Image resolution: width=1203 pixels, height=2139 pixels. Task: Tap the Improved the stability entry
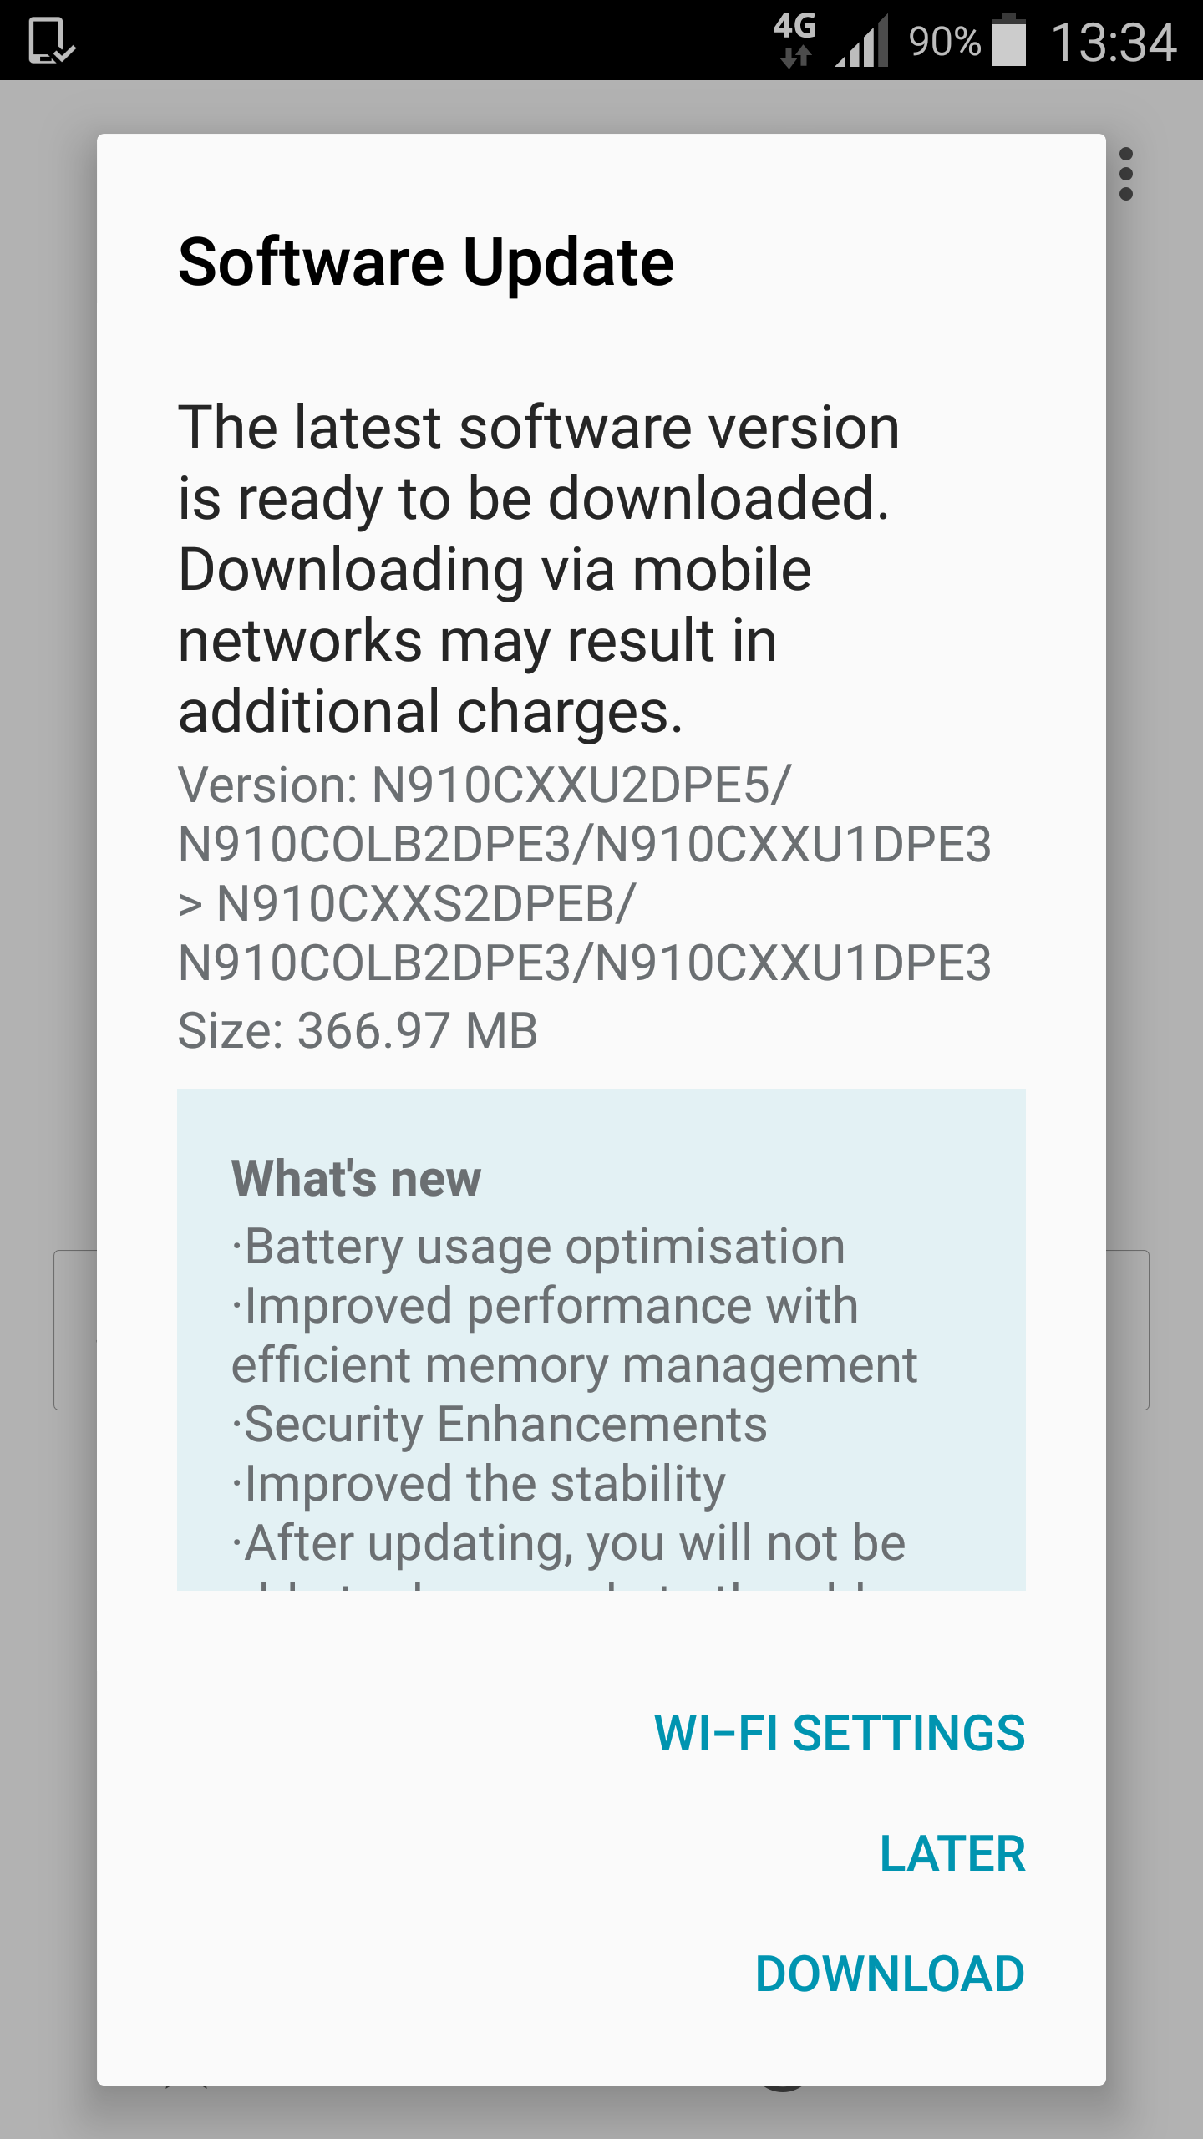click(479, 1483)
